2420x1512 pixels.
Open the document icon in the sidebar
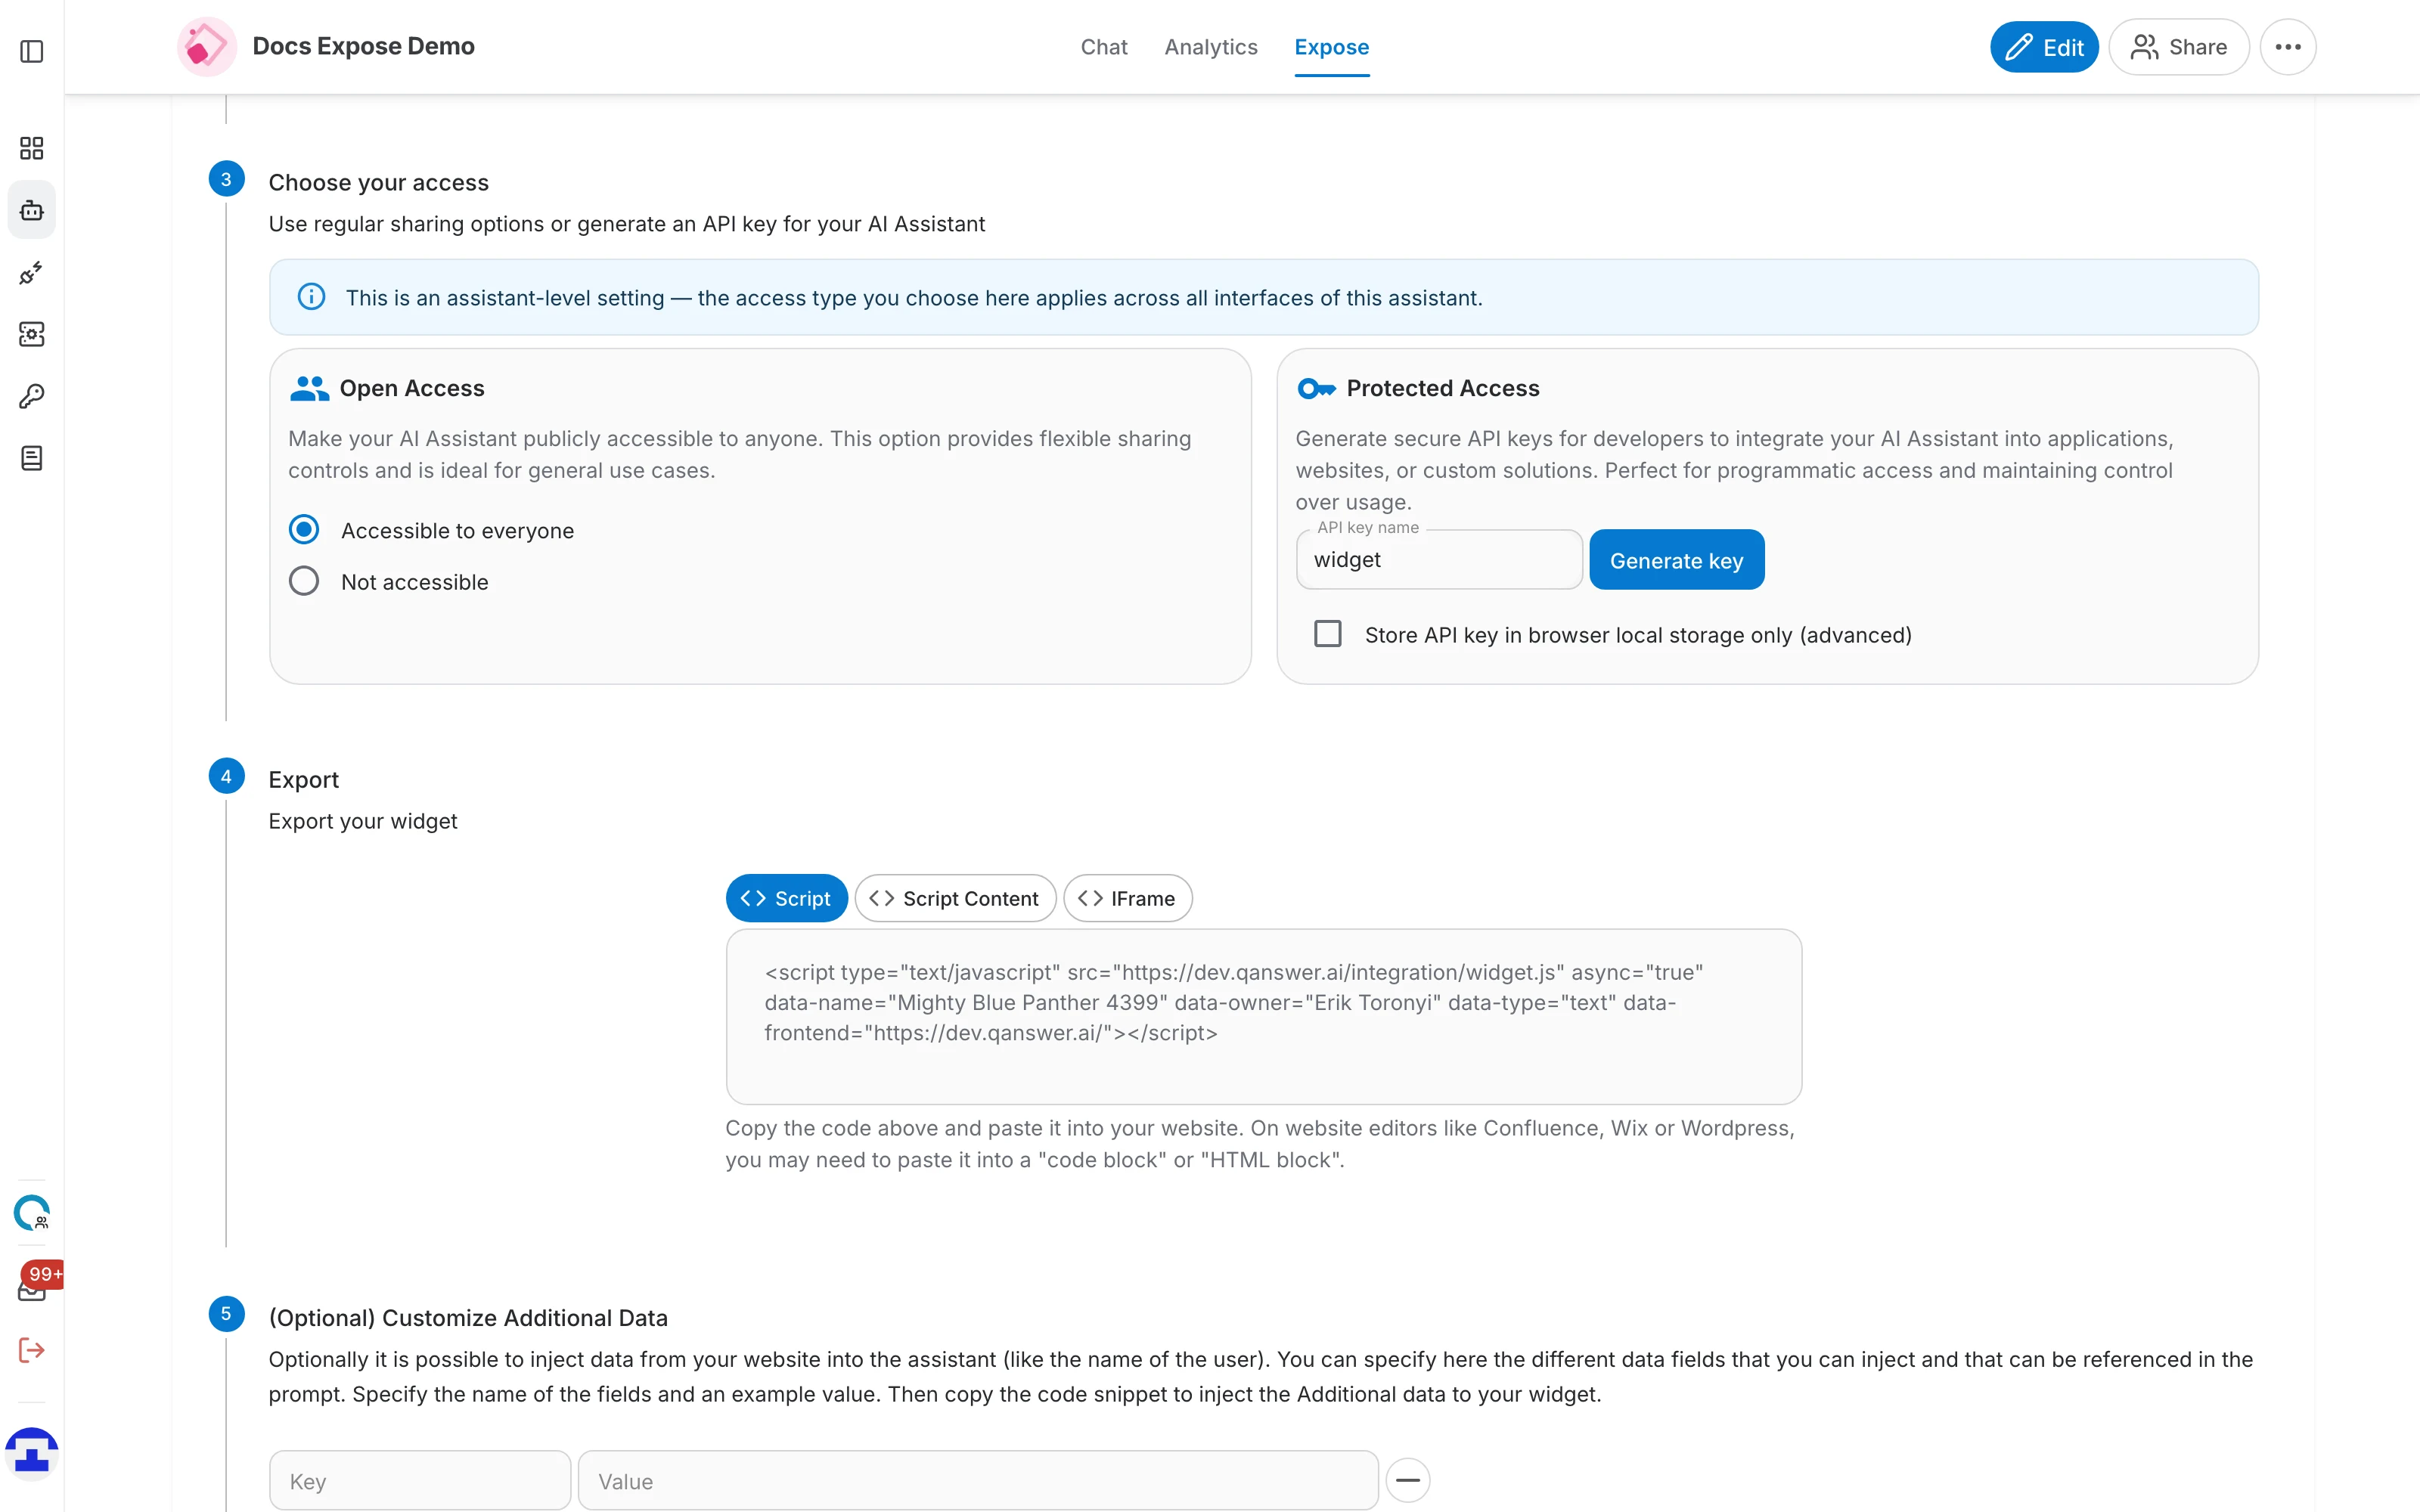pos(32,458)
